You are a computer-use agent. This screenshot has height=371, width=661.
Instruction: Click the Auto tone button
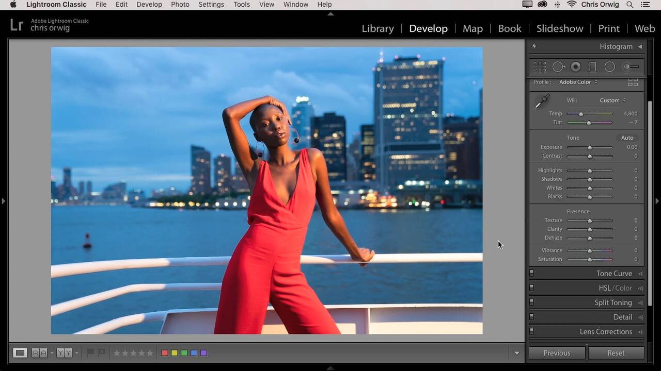(627, 138)
